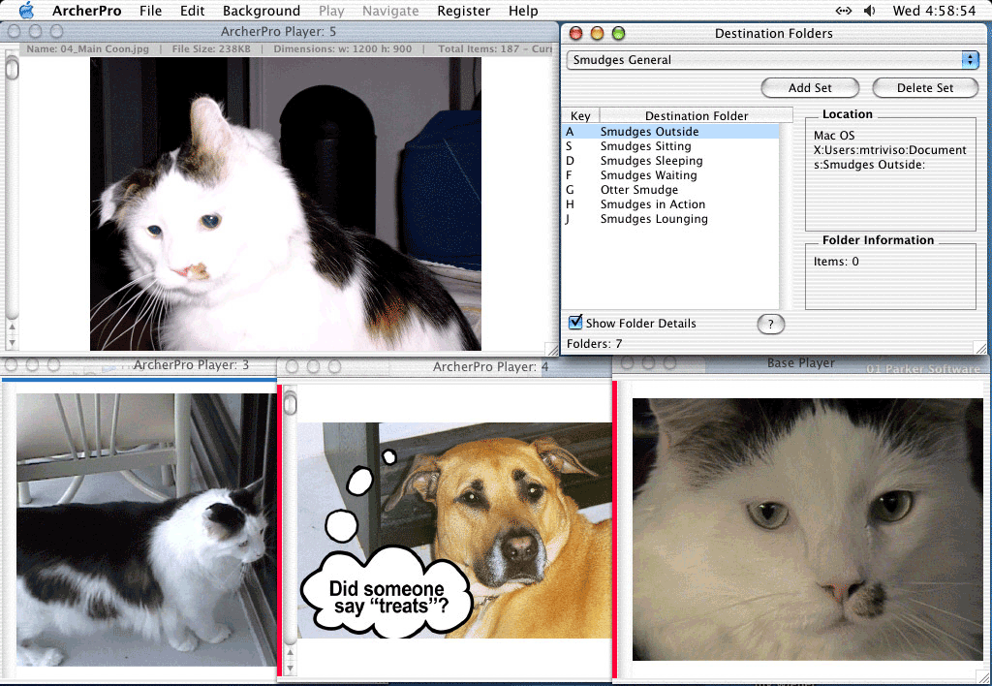
Task: Click the Folders: 7 status text
Action: 594,344
